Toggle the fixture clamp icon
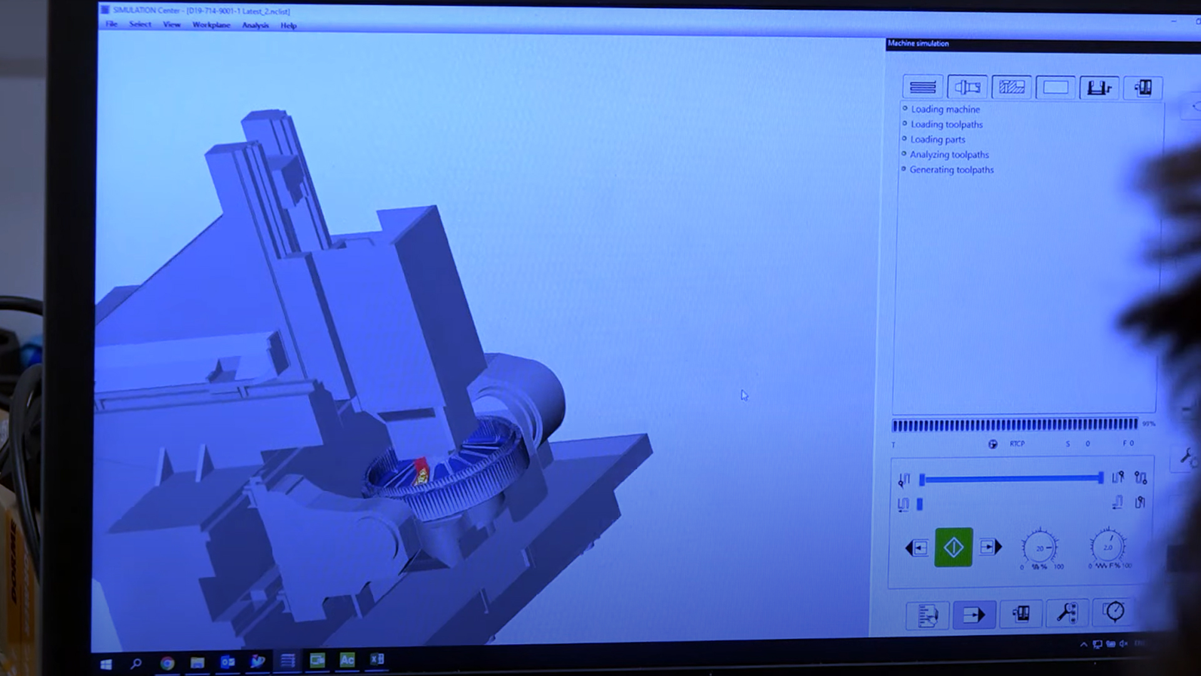Screen dimensions: 1201x676 coord(1099,88)
